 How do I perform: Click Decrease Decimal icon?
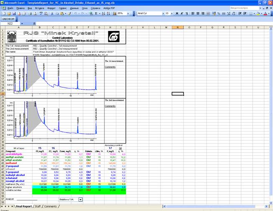coord(234,13)
